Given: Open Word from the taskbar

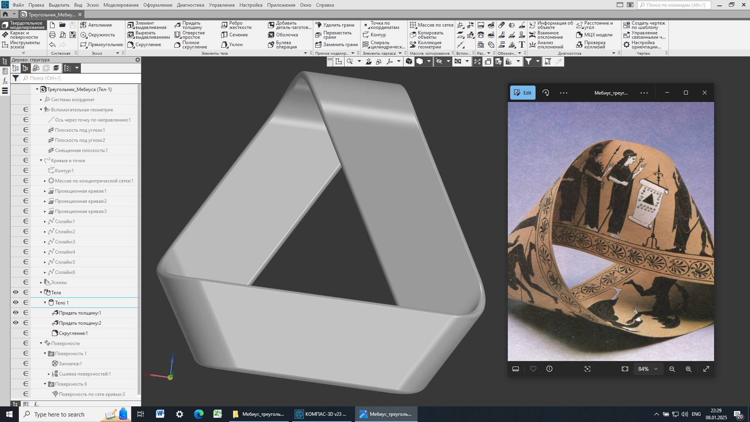Looking at the screenshot, I should click(160, 414).
